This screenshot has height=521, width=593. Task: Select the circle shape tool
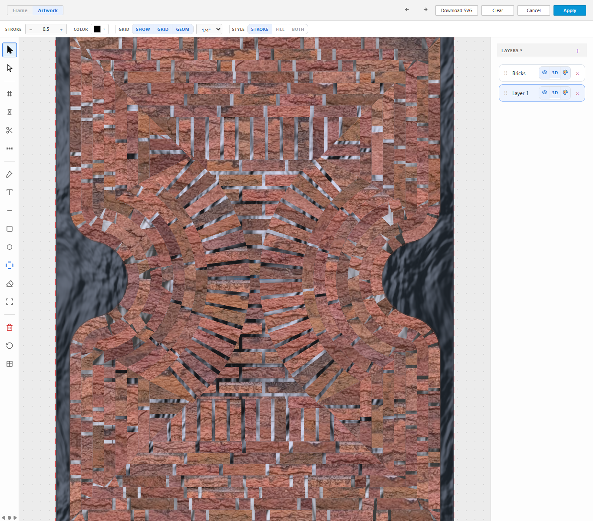coord(10,247)
